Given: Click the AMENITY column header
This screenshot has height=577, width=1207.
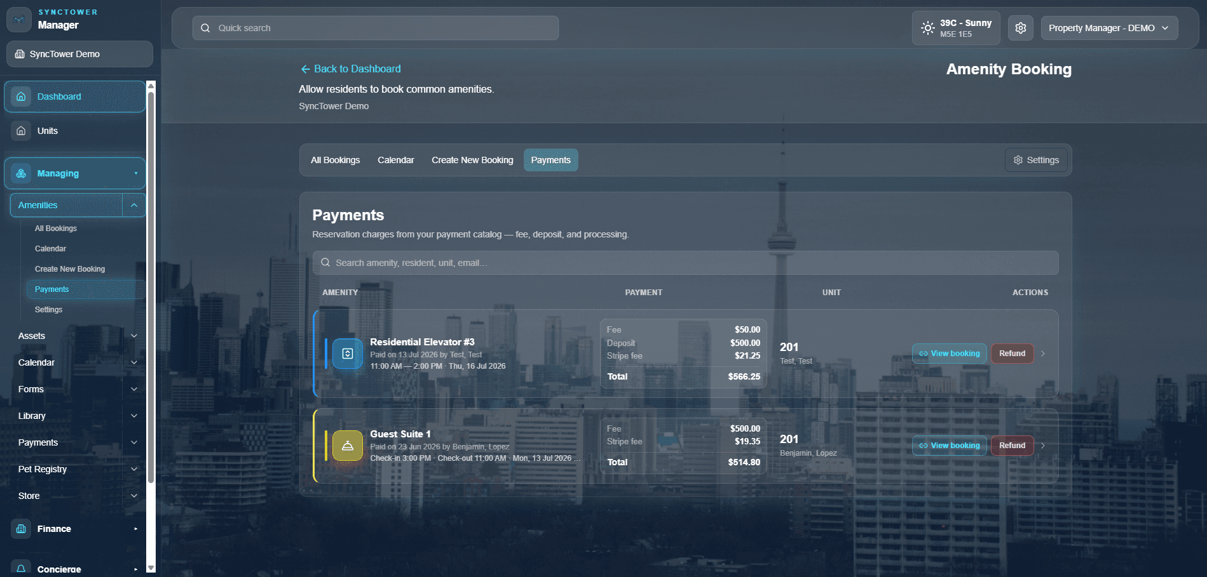Looking at the screenshot, I should click(340, 293).
